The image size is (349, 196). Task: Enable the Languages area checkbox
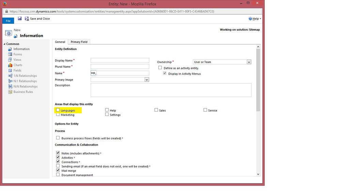pyautogui.click(x=58, y=110)
